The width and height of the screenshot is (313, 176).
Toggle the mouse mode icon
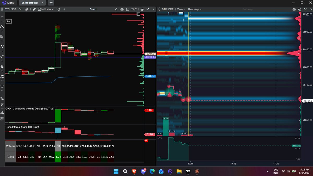click(59, 9)
